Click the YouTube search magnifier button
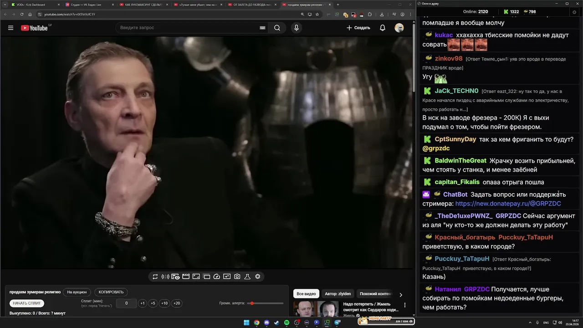The image size is (583, 328). 277,28
